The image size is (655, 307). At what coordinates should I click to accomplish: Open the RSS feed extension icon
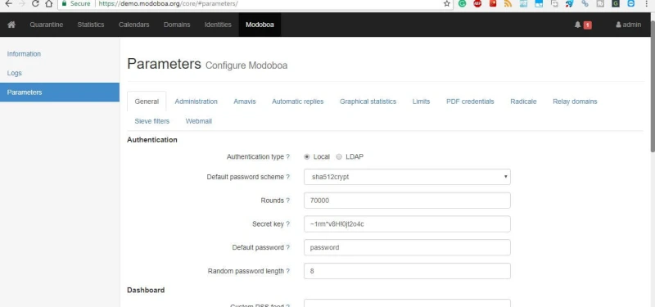508,4
